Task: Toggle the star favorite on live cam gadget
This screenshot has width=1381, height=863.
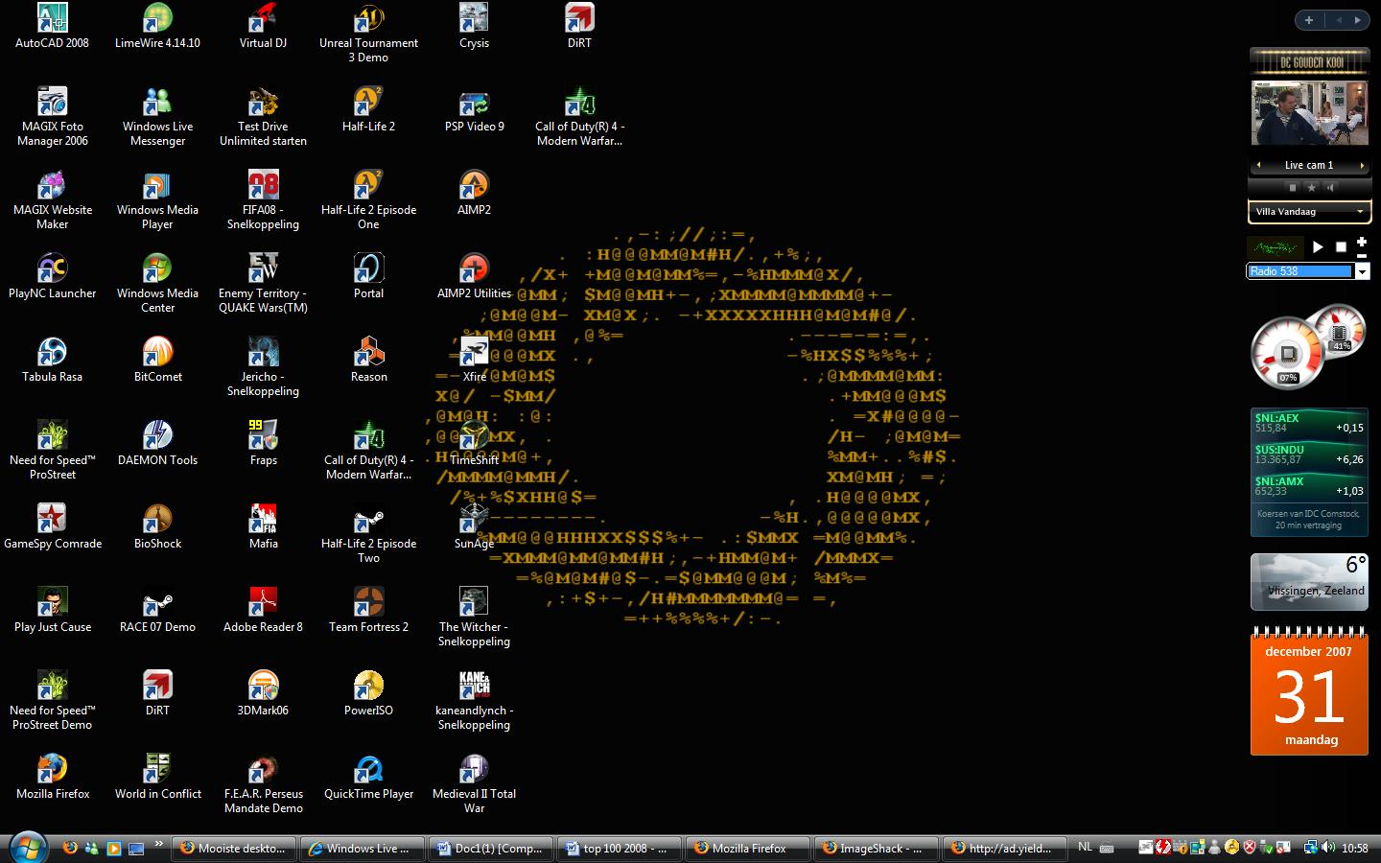Action: click(1311, 188)
